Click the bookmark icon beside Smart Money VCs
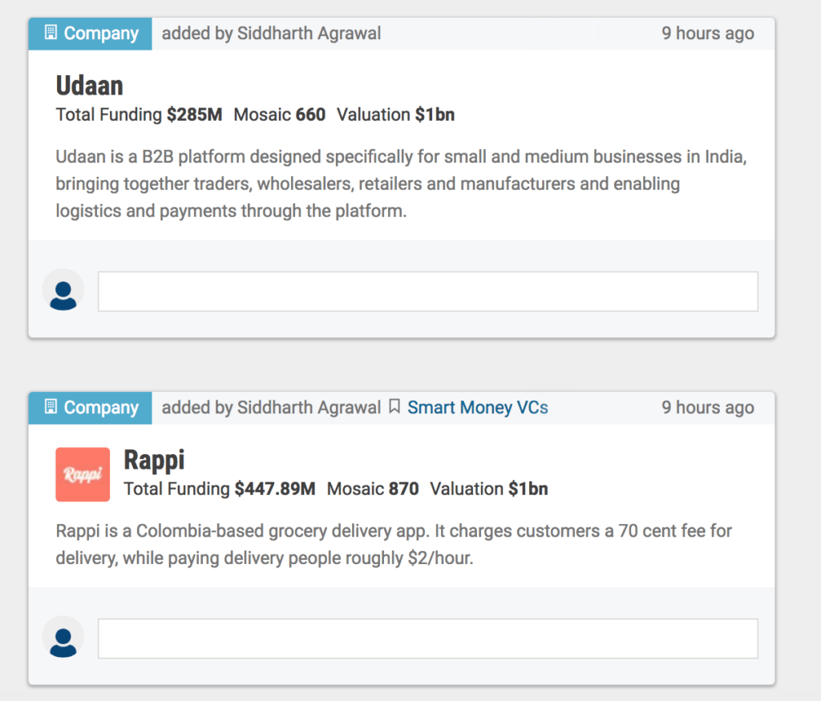 (394, 406)
